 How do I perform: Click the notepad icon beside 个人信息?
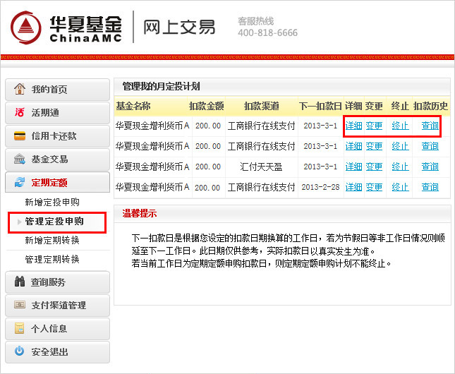[x=20, y=328]
